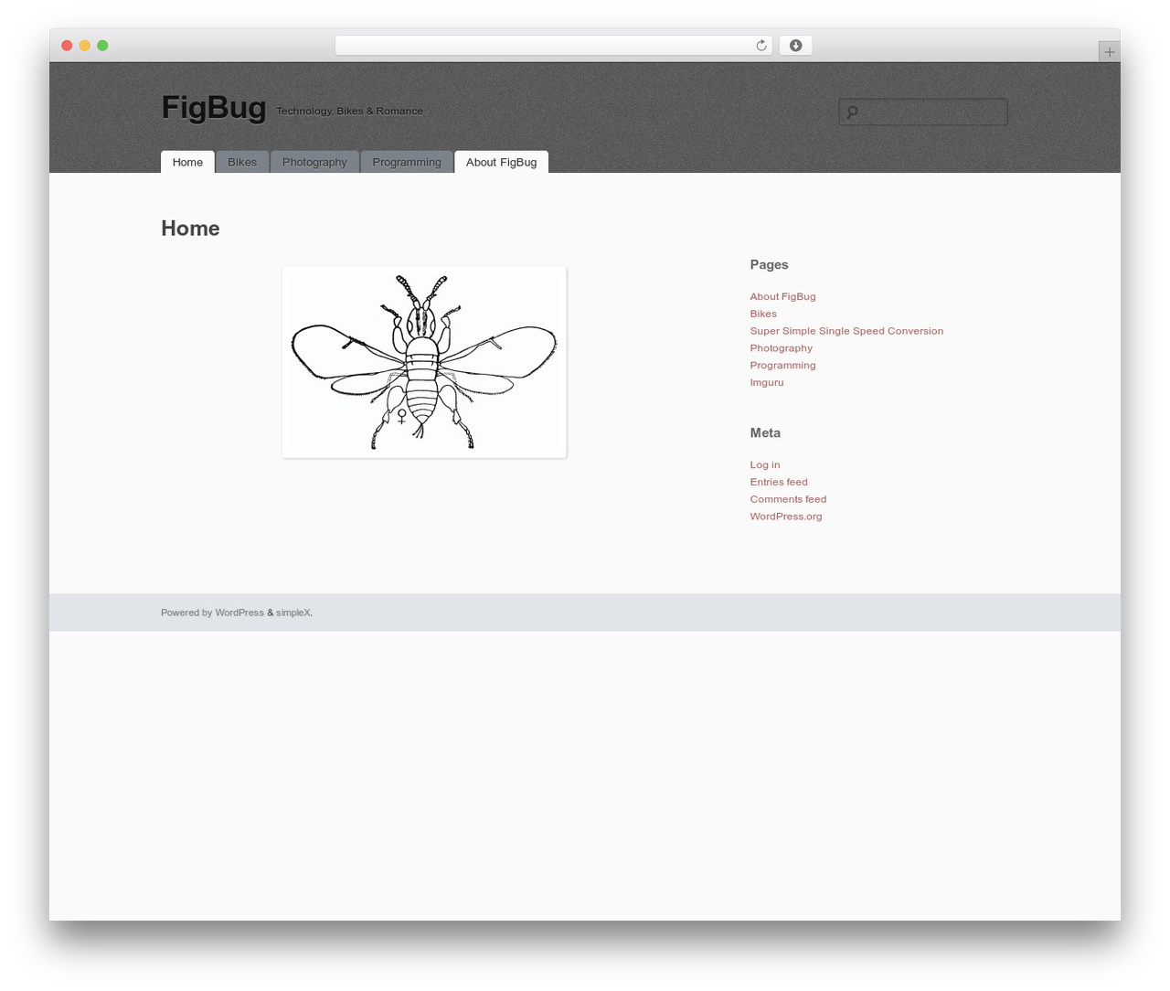Open the Imguru page link

point(766,383)
